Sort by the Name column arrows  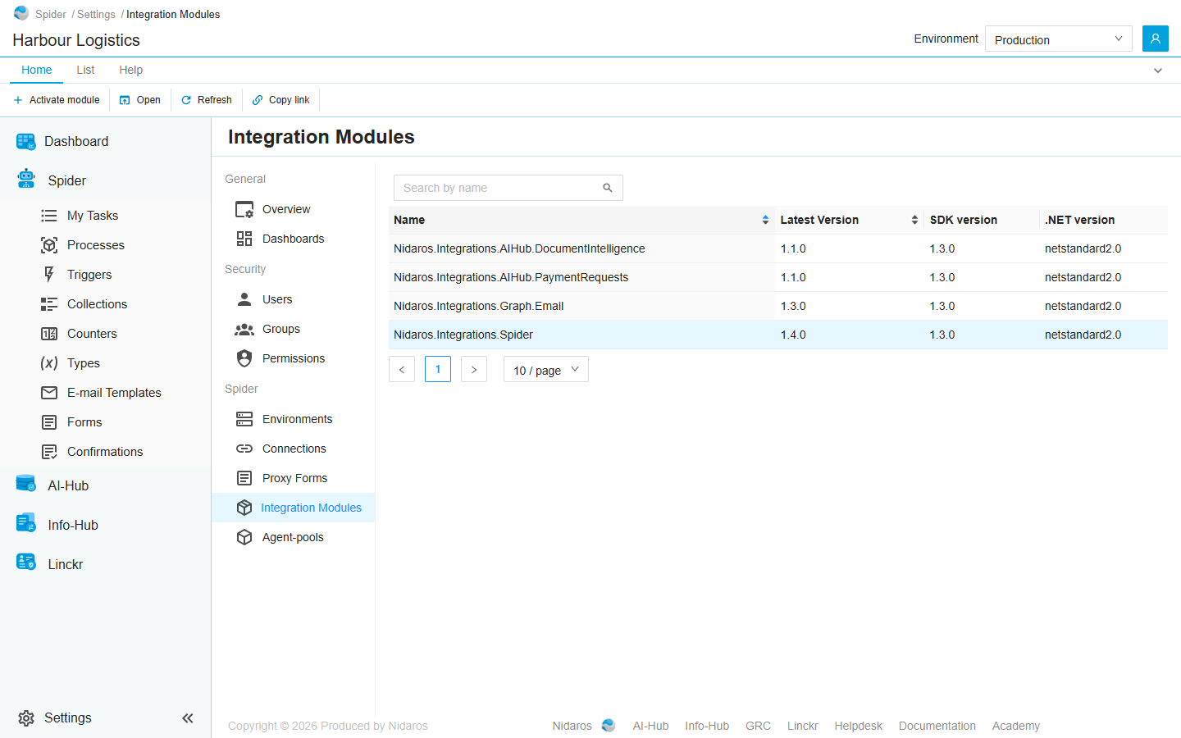(x=765, y=220)
